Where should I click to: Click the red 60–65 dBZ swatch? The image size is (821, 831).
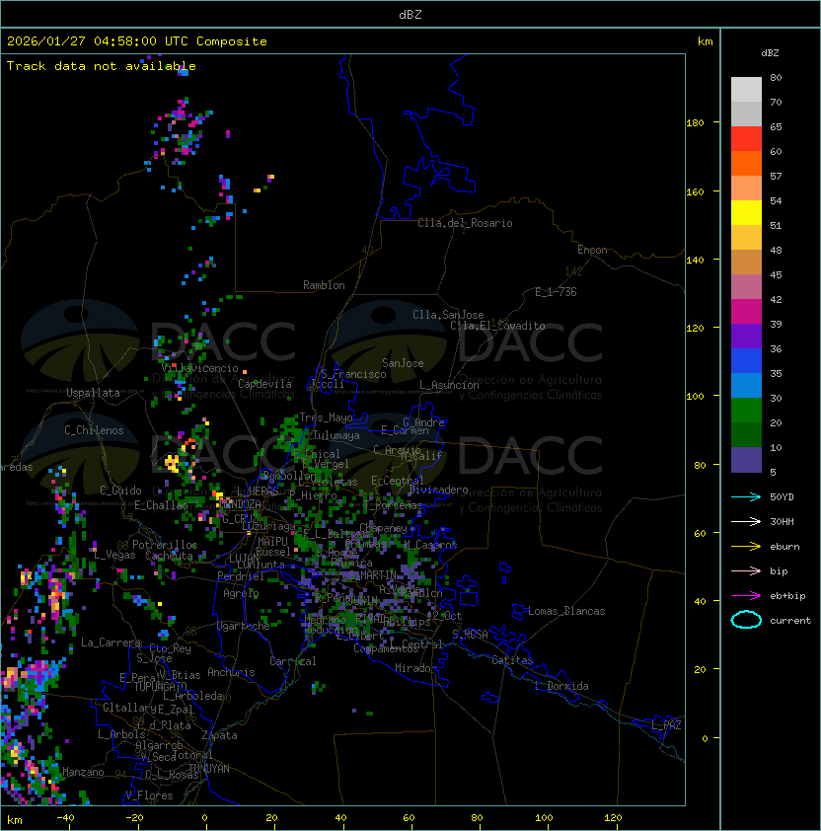[x=746, y=139]
